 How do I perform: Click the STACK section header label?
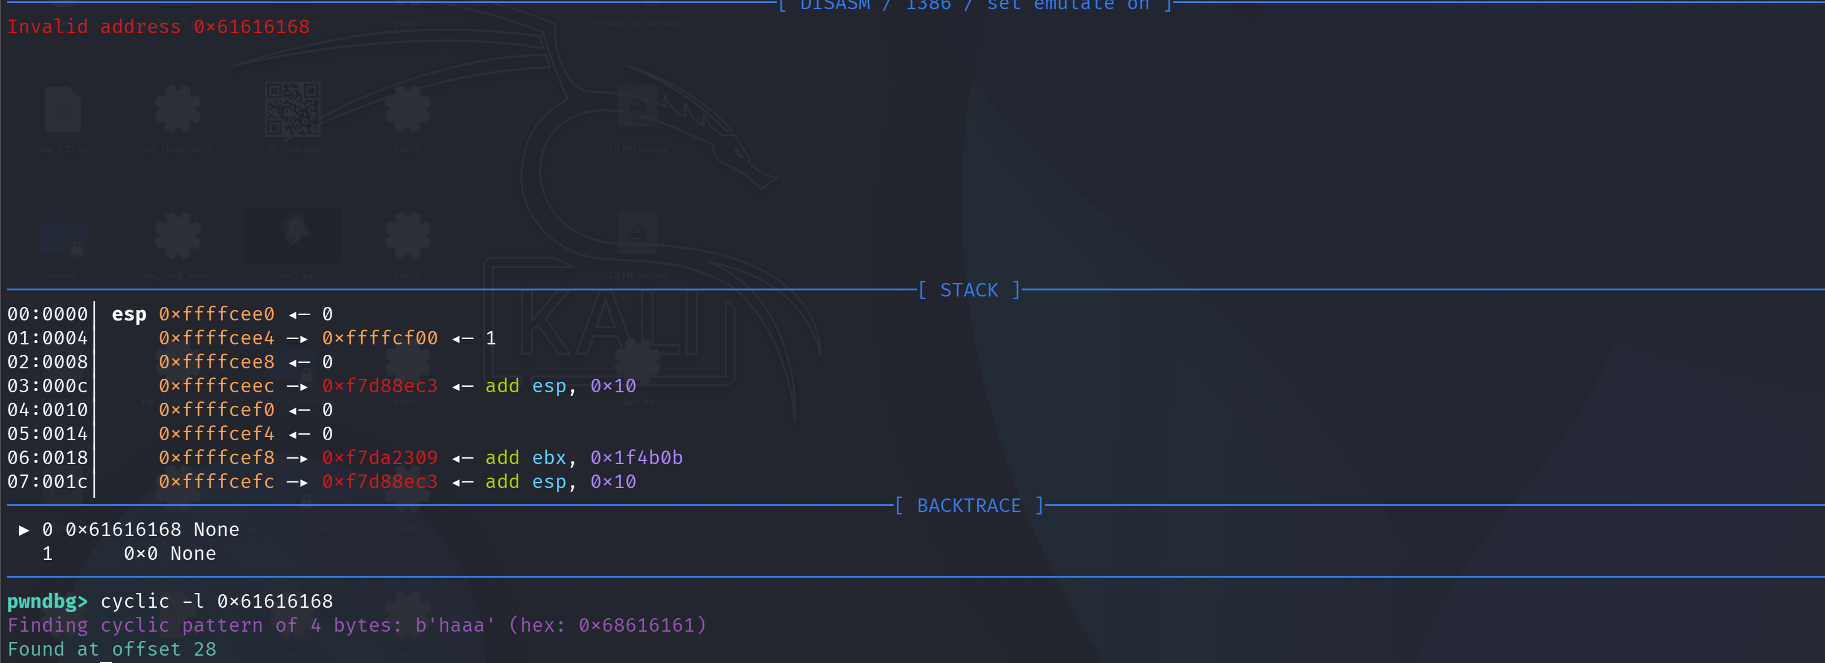coord(968,290)
